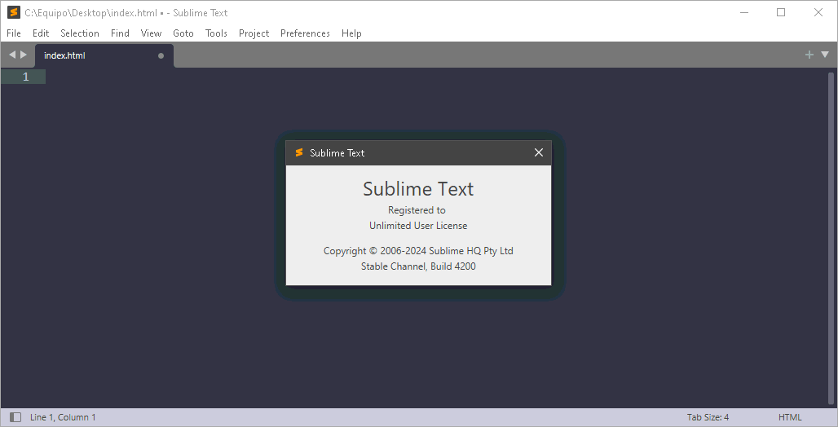Minimize the Sublime Text window
This screenshot has width=838, height=427.
point(744,12)
